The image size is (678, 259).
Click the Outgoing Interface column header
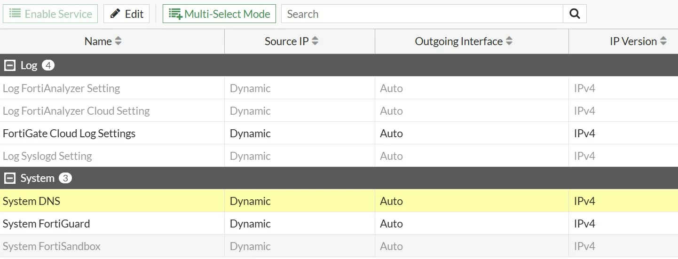click(472, 41)
